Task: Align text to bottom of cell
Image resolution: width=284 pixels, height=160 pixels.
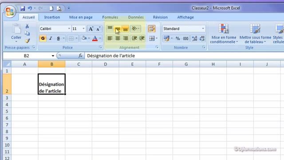Action: coord(125,28)
